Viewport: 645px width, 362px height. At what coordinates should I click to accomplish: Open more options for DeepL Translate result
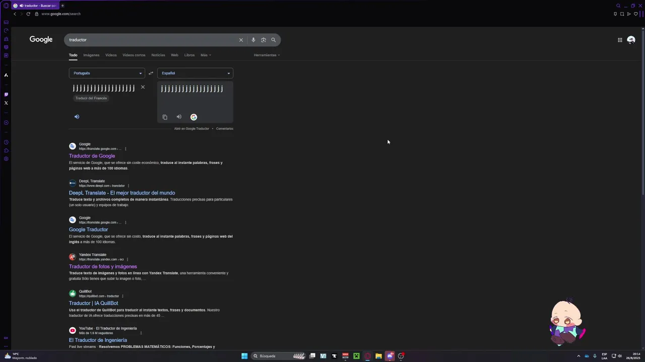click(x=128, y=186)
